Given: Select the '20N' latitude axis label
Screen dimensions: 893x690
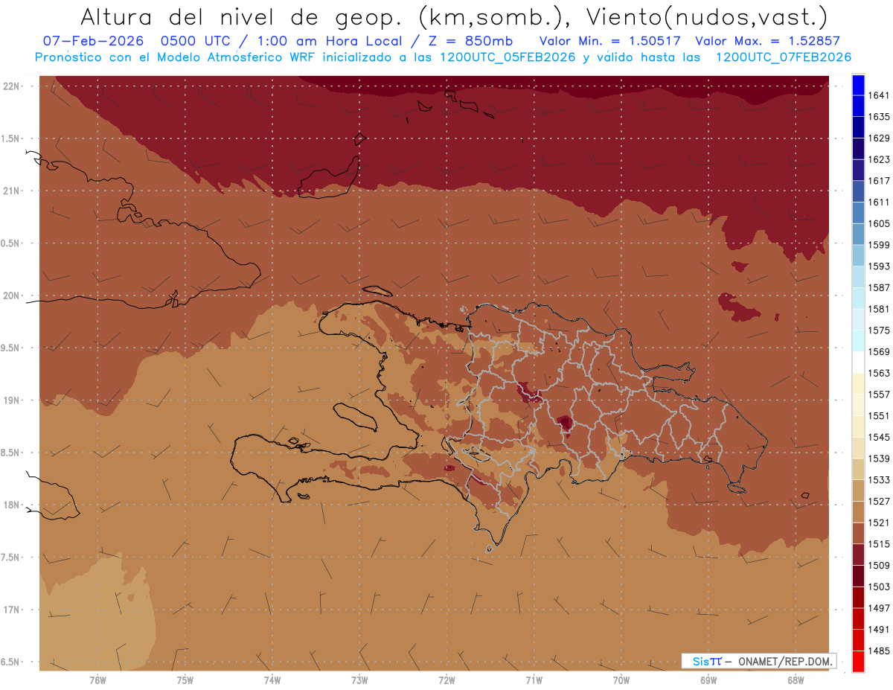Looking at the screenshot, I should [12, 296].
